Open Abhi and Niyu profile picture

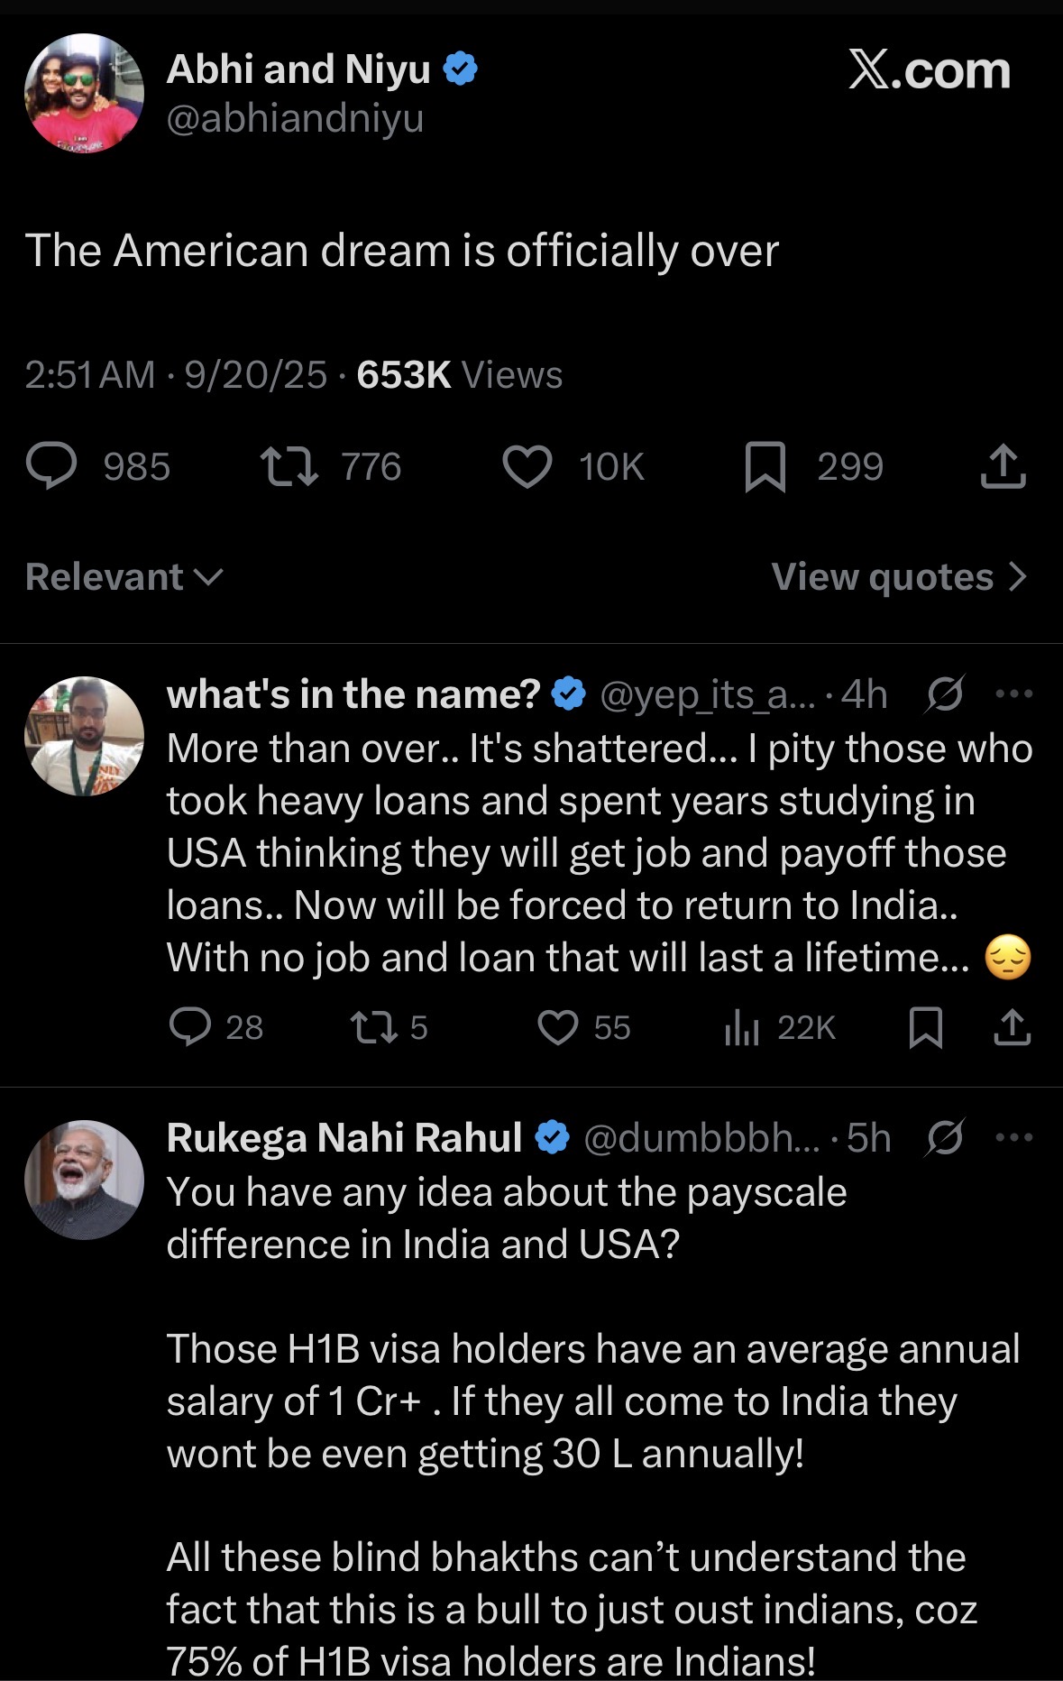[84, 93]
